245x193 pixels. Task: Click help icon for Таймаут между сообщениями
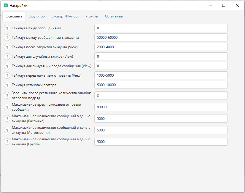7,28
